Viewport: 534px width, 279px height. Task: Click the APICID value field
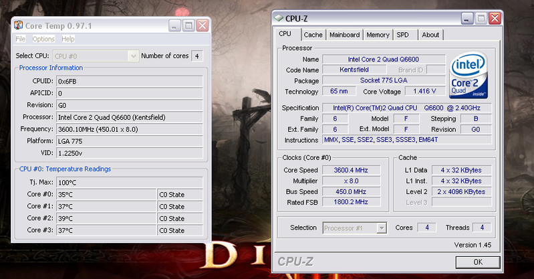point(130,93)
